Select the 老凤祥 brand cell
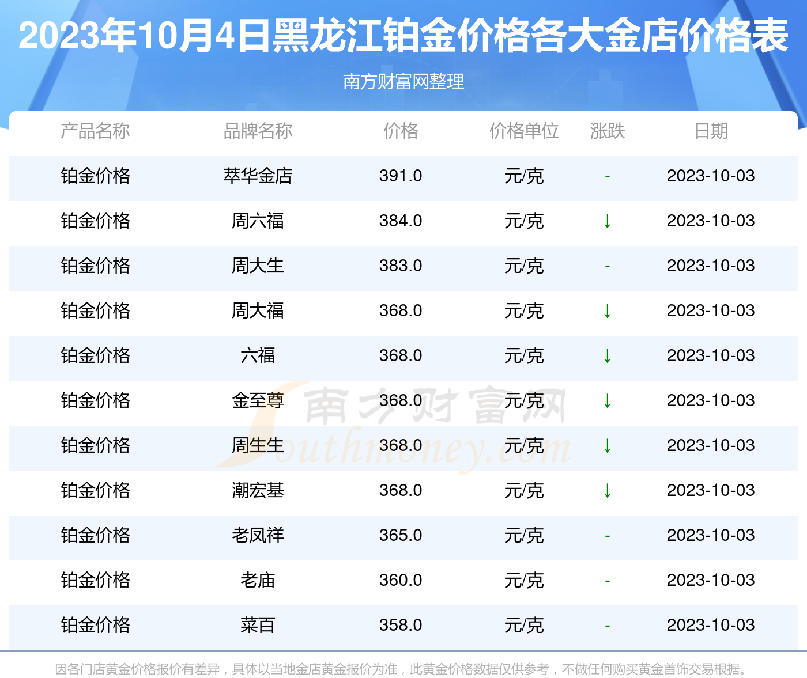The image size is (807, 678). click(258, 535)
